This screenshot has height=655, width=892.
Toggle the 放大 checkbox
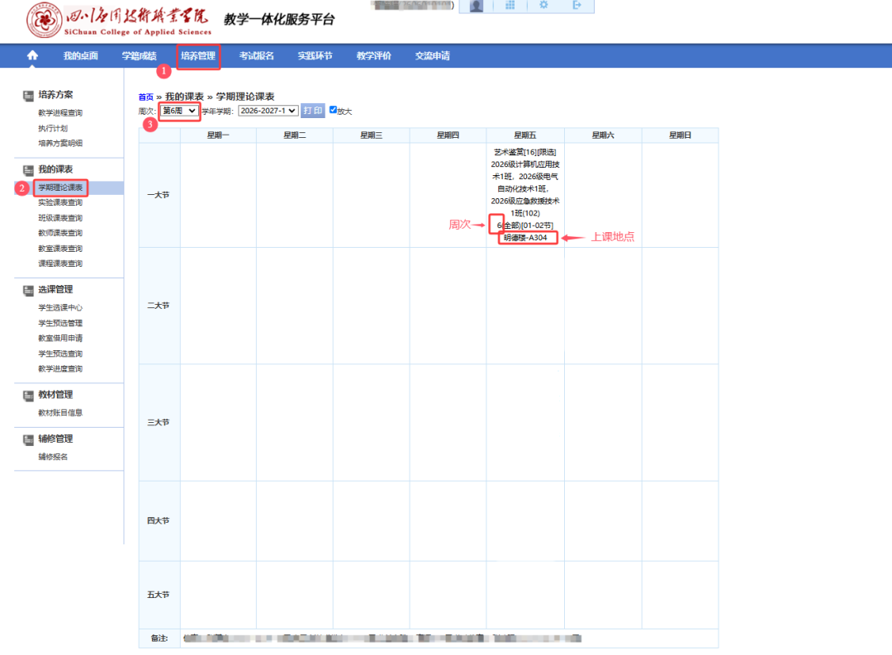333,110
